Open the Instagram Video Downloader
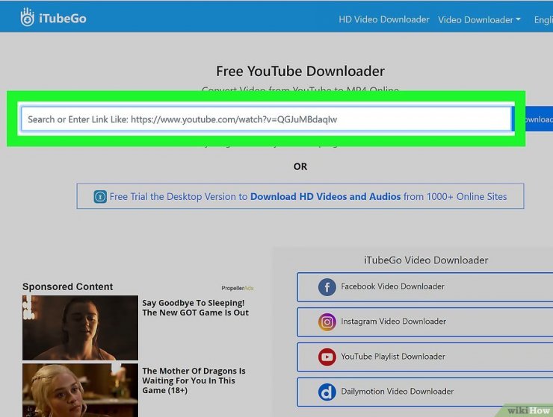Image resolution: width=553 pixels, height=417 pixels. tap(425, 322)
